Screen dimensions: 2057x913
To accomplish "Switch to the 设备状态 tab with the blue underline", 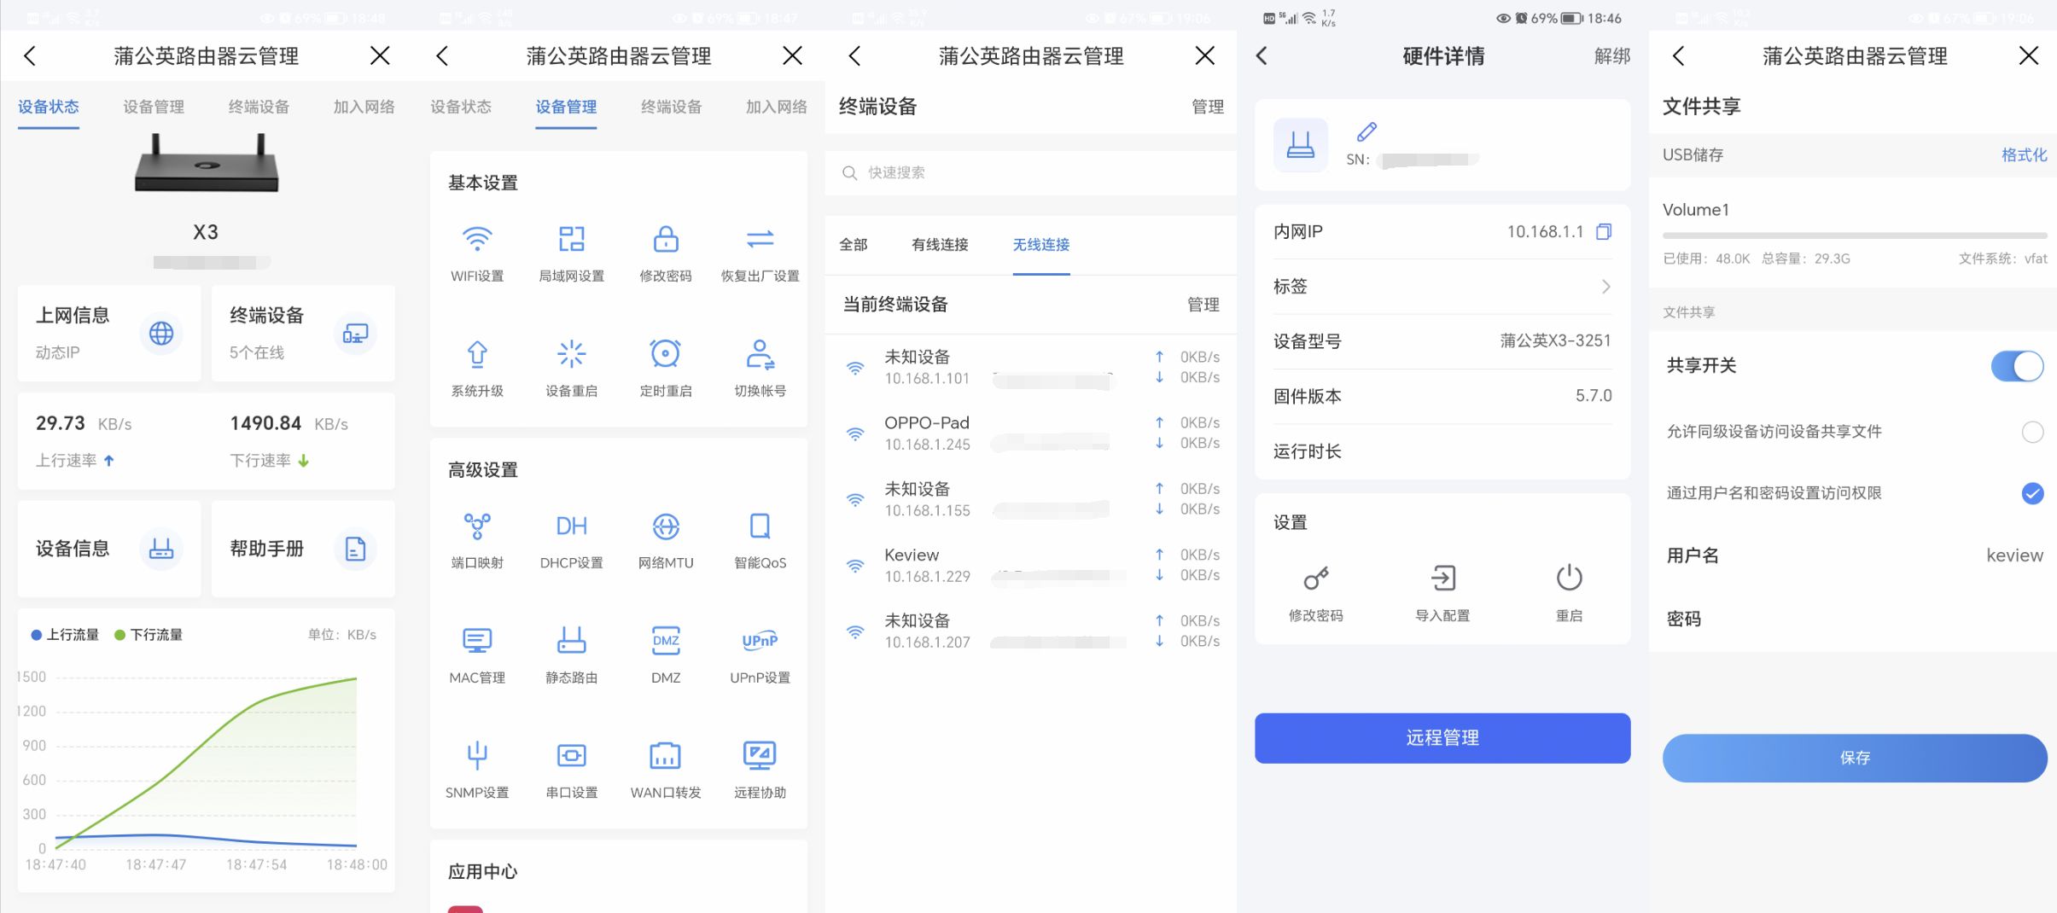I will click(49, 108).
